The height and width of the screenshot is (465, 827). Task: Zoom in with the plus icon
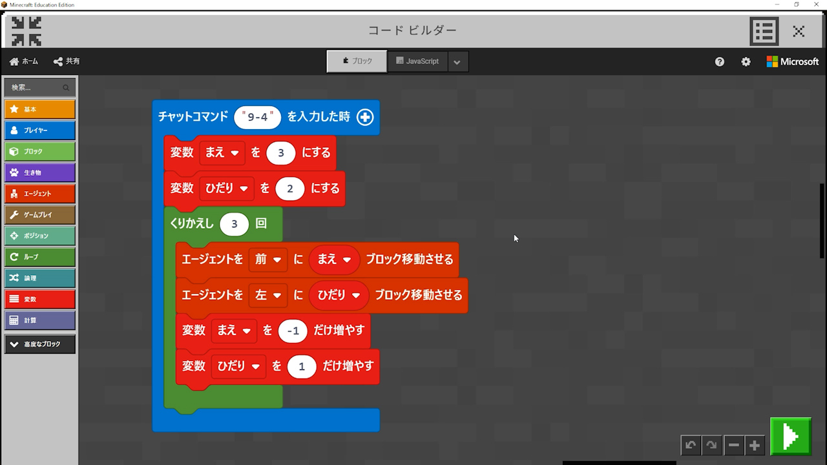click(754, 445)
